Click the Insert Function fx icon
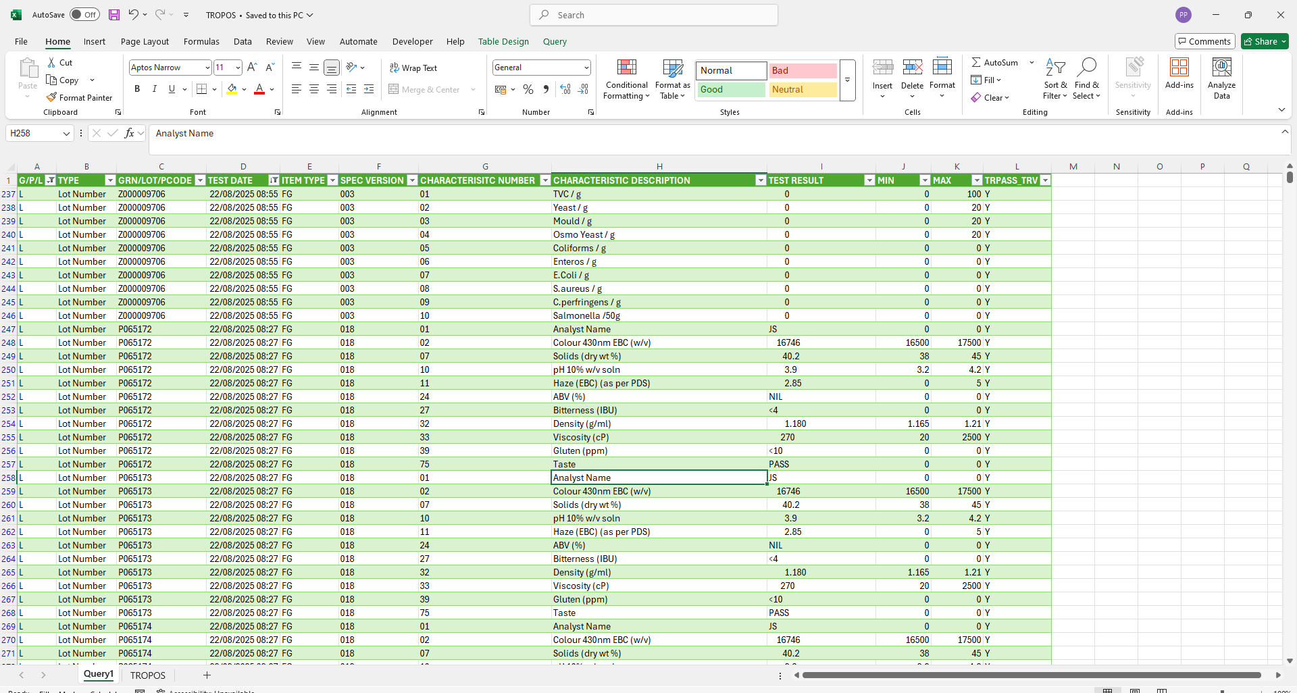Image resolution: width=1297 pixels, height=693 pixels. (130, 134)
